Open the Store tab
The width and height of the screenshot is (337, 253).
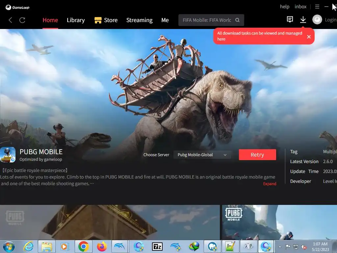[x=111, y=20]
